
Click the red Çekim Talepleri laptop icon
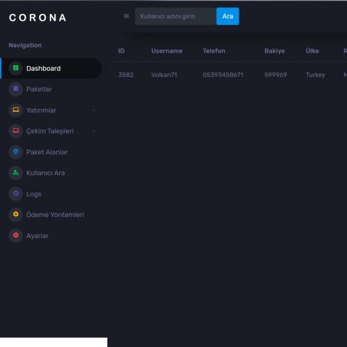tap(16, 131)
